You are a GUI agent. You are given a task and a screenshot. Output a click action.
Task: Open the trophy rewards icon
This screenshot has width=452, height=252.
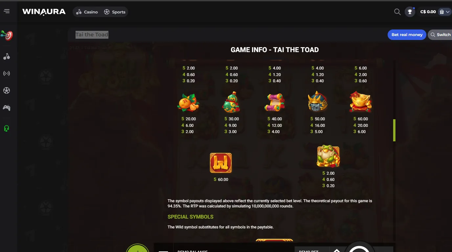[410, 12]
